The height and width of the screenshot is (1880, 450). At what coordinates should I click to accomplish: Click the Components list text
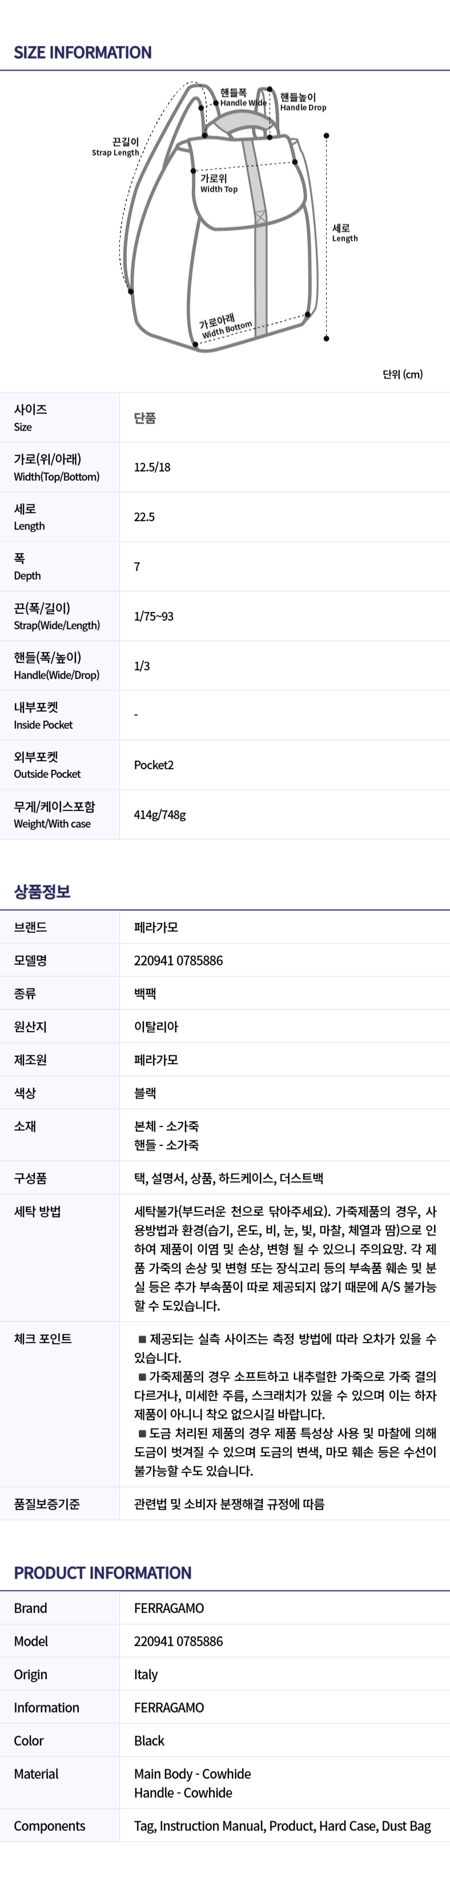pos(282,1825)
